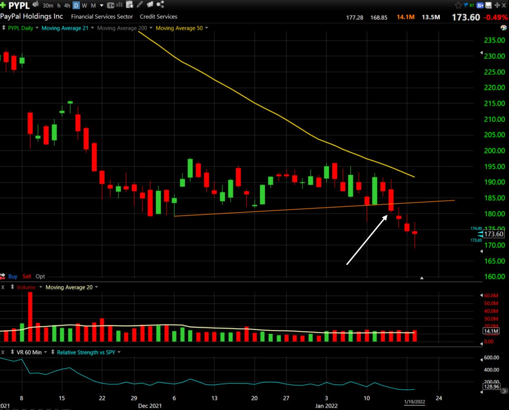Image resolution: width=509 pixels, height=410 pixels.
Task: Click the Credit Services industry link
Action: pyautogui.click(x=159, y=16)
